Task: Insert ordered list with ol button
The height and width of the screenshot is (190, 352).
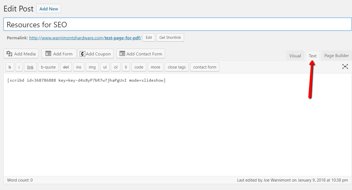Action: [116, 67]
